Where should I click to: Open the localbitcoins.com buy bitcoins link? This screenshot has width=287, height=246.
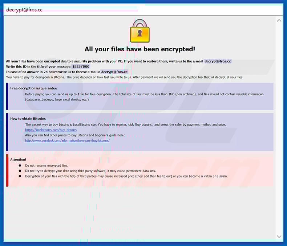tap(51, 130)
